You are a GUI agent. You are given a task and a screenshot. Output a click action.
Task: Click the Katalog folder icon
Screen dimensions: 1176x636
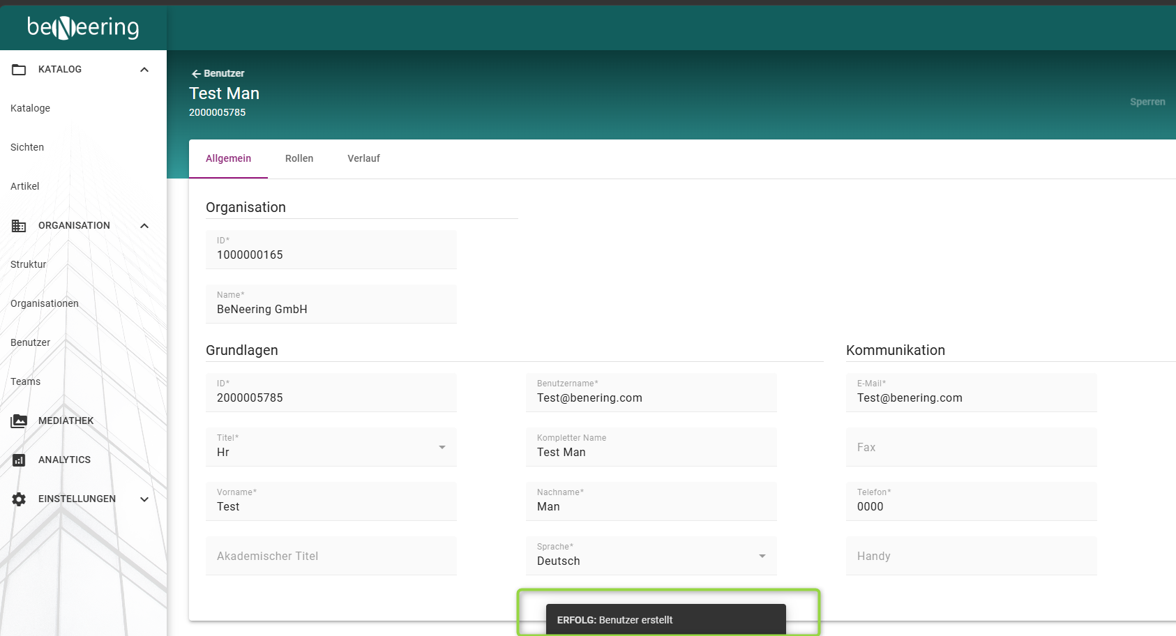point(19,70)
